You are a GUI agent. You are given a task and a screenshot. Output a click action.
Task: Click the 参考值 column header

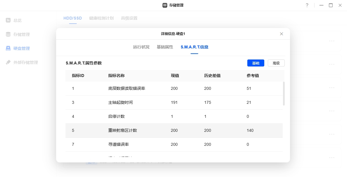pyautogui.click(x=253, y=76)
